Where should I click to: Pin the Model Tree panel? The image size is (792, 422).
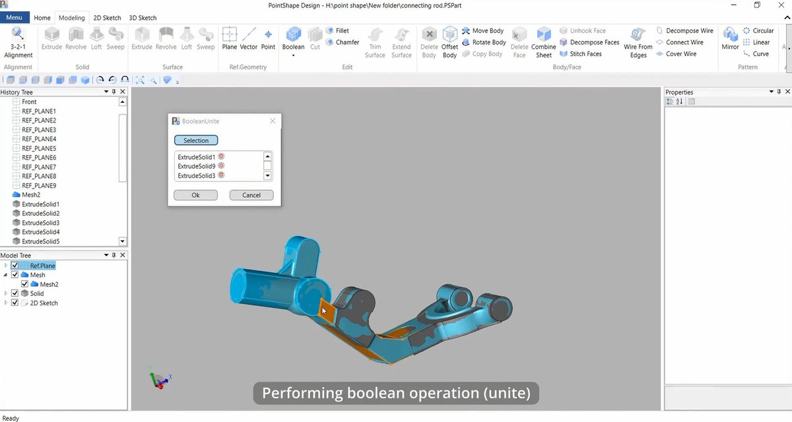pos(114,255)
